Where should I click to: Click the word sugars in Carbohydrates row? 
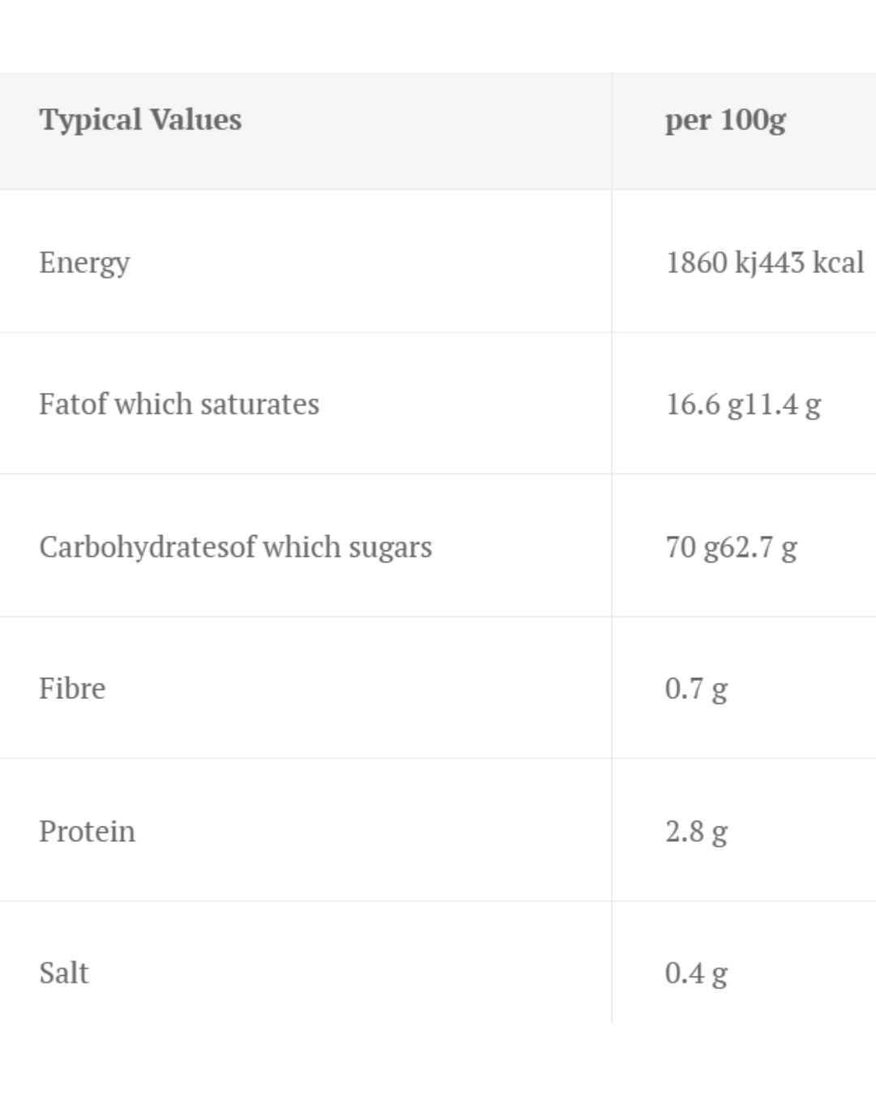pos(390,546)
